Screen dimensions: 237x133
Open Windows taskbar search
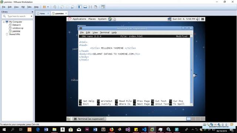(x=13, y=130)
